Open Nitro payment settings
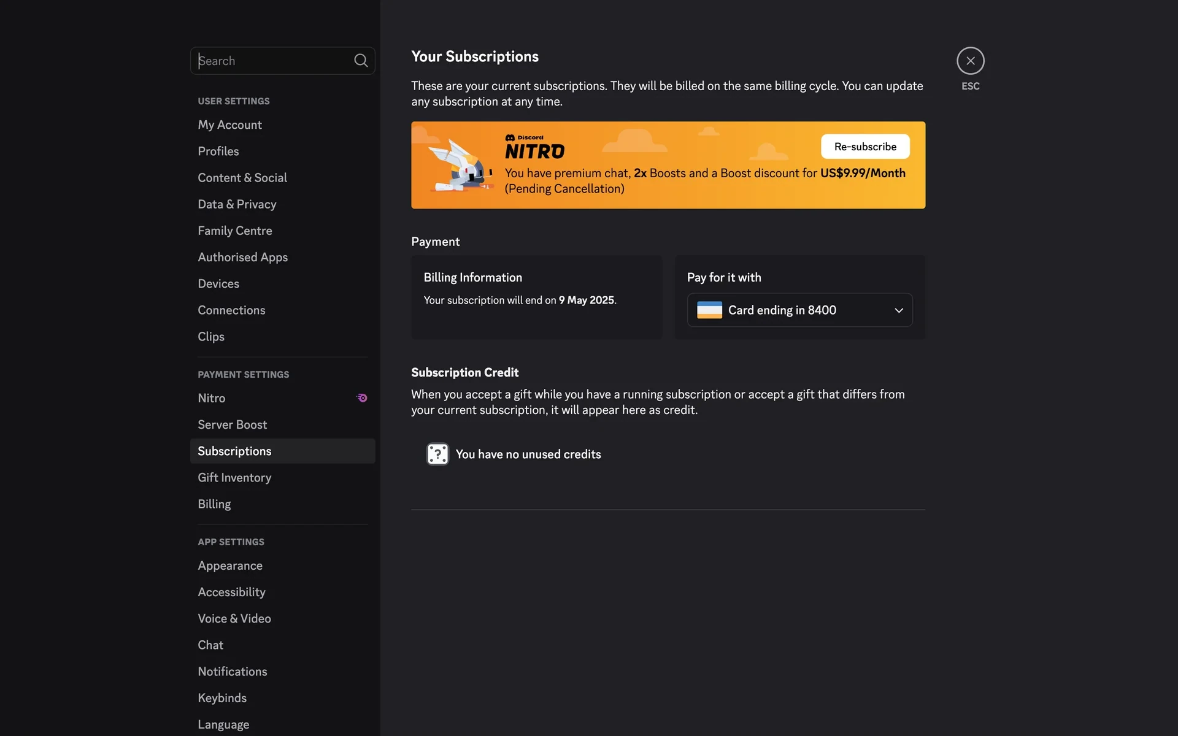The image size is (1178, 736). click(x=282, y=398)
